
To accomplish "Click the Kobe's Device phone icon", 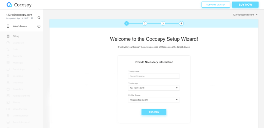I will (x=8, y=26).
